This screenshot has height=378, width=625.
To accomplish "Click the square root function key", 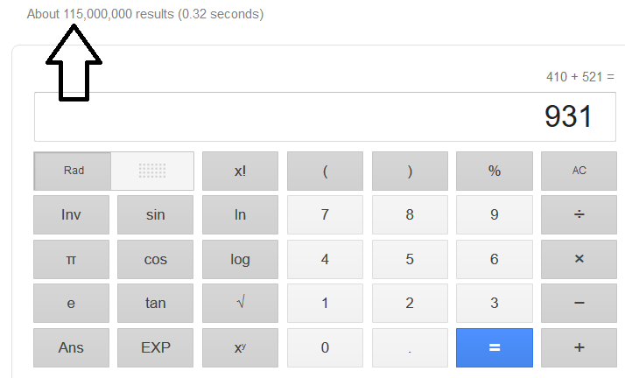I will pos(240,303).
